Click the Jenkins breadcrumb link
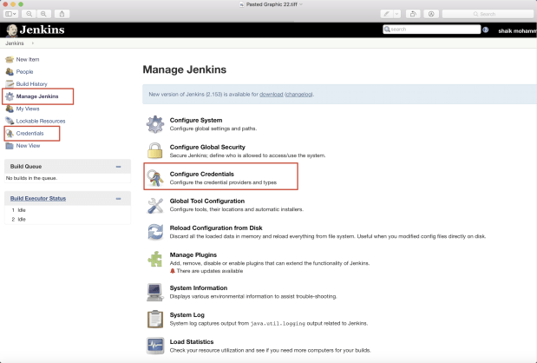The width and height of the screenshot is (537, 363). (x=15, y=43)
